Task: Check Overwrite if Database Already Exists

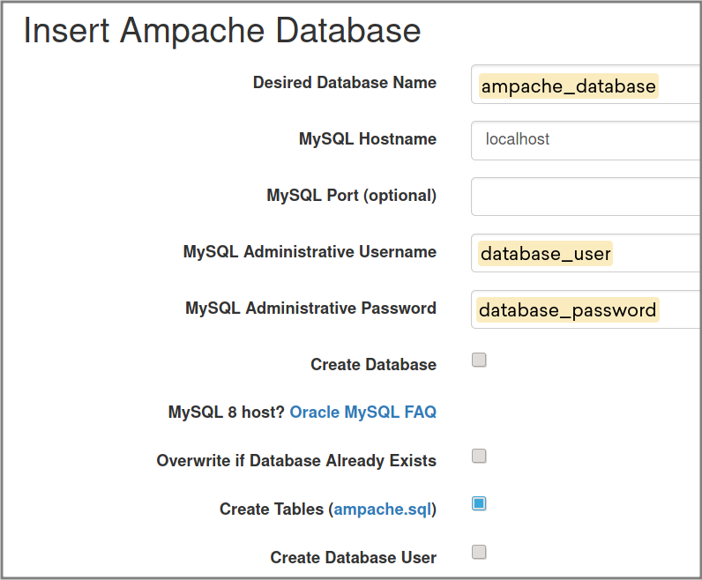Action: pos(479,456)
